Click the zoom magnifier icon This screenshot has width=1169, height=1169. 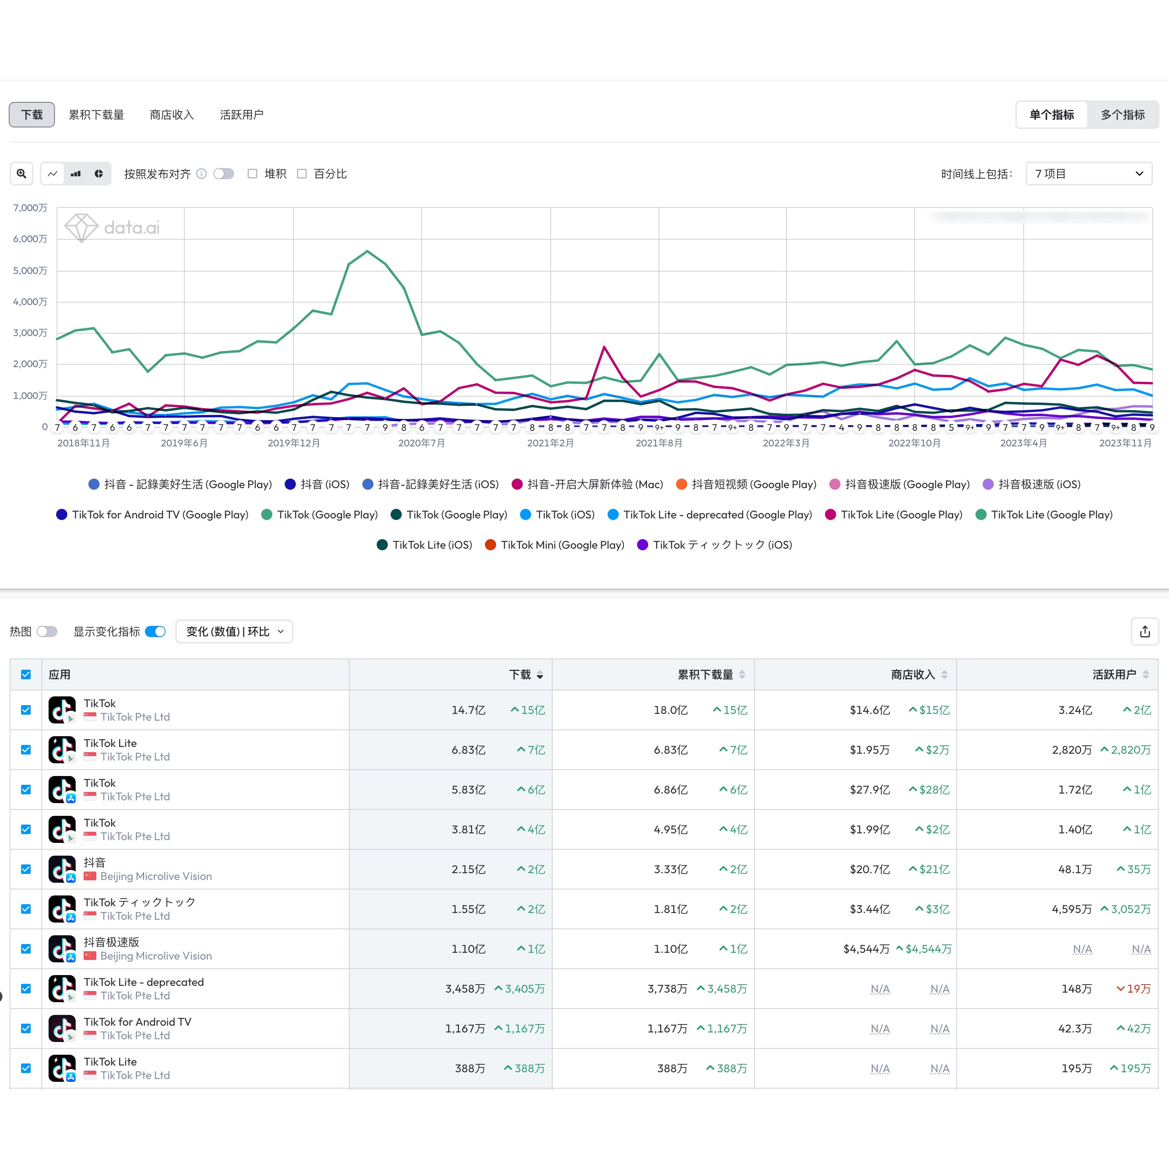tap(22, 174)
